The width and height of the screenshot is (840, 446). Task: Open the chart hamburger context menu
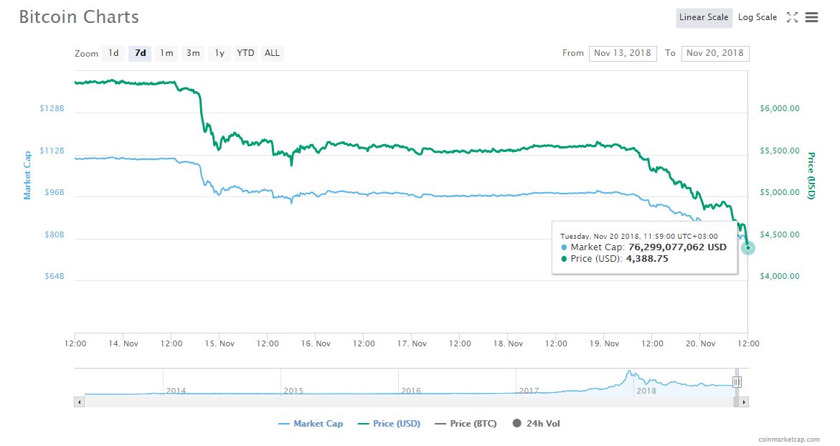(811, 18)
